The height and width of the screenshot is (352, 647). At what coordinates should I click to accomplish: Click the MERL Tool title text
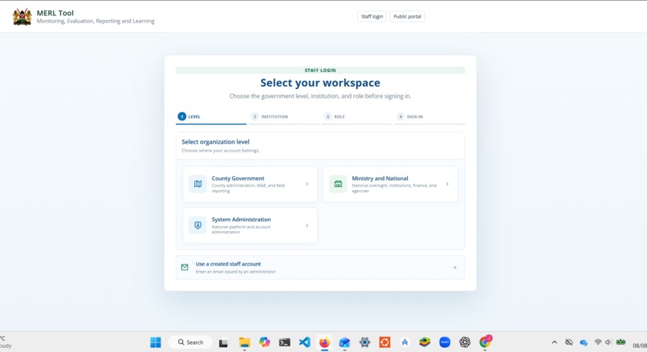click(x=55, y=13)
